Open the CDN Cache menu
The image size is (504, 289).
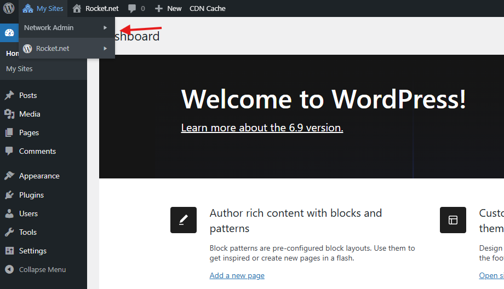click(207, 9)
